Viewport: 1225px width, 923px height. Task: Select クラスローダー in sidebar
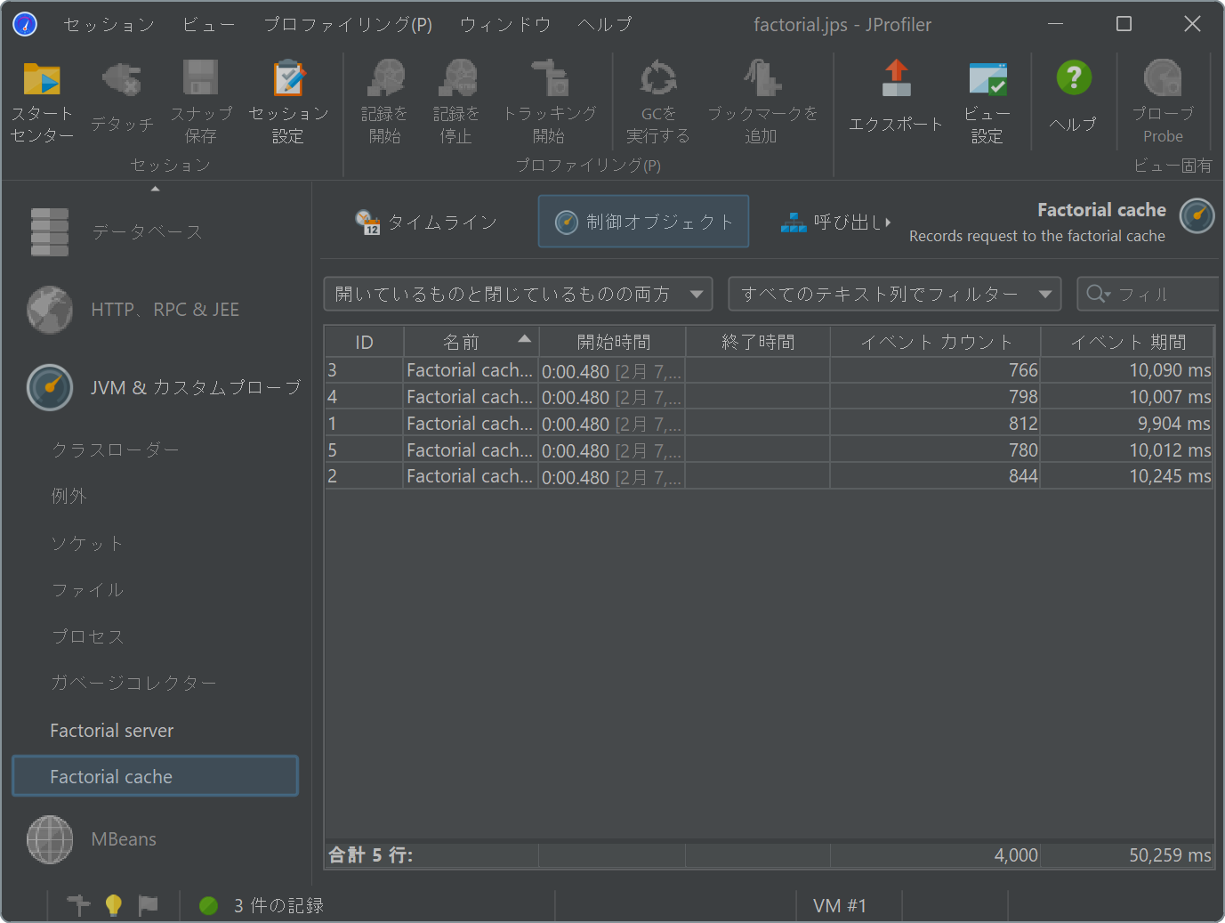(116, 450)
